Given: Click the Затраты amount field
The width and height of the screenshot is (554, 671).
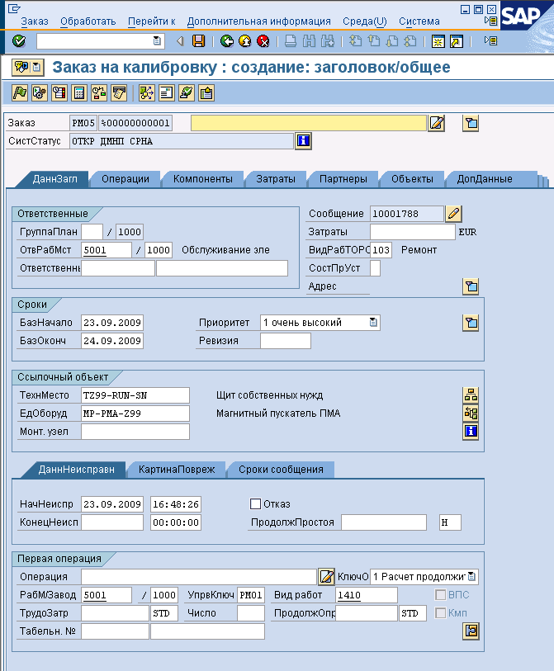Looking at the screenshot, I should click(412, 232).
